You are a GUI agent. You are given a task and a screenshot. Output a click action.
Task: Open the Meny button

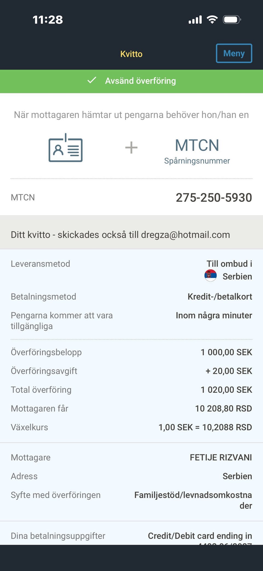[234, 53]
